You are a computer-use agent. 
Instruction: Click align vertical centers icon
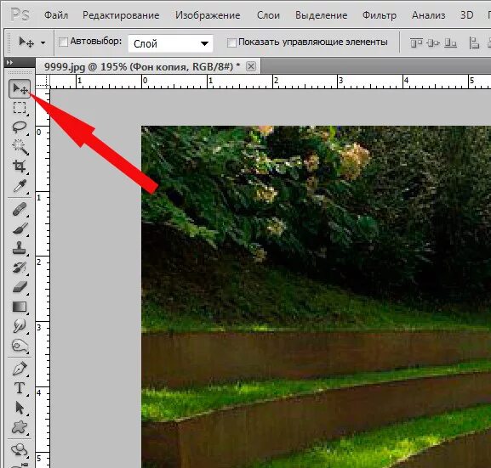coord(433,42)
